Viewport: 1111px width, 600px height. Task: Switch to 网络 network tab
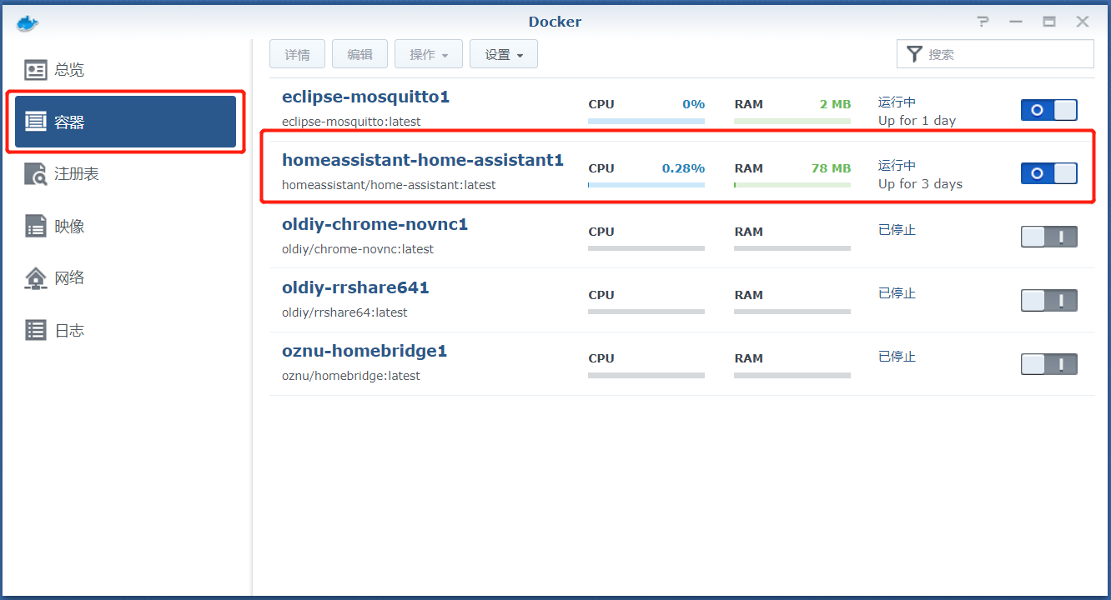126,278
